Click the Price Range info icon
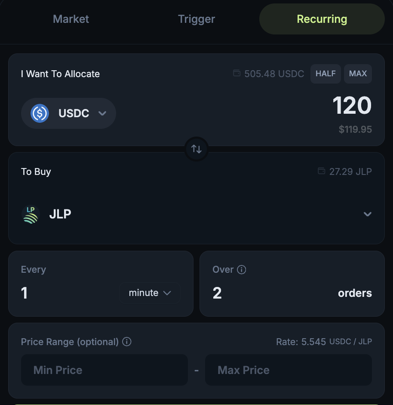Screen dimensions: 393x405 point(127,342)
